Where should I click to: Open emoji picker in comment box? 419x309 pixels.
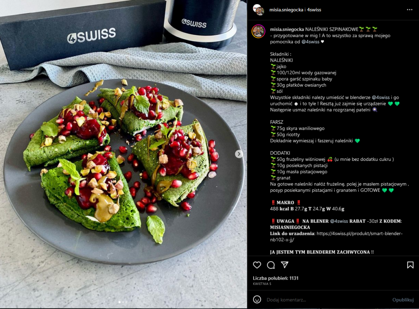tap(257, 299)
